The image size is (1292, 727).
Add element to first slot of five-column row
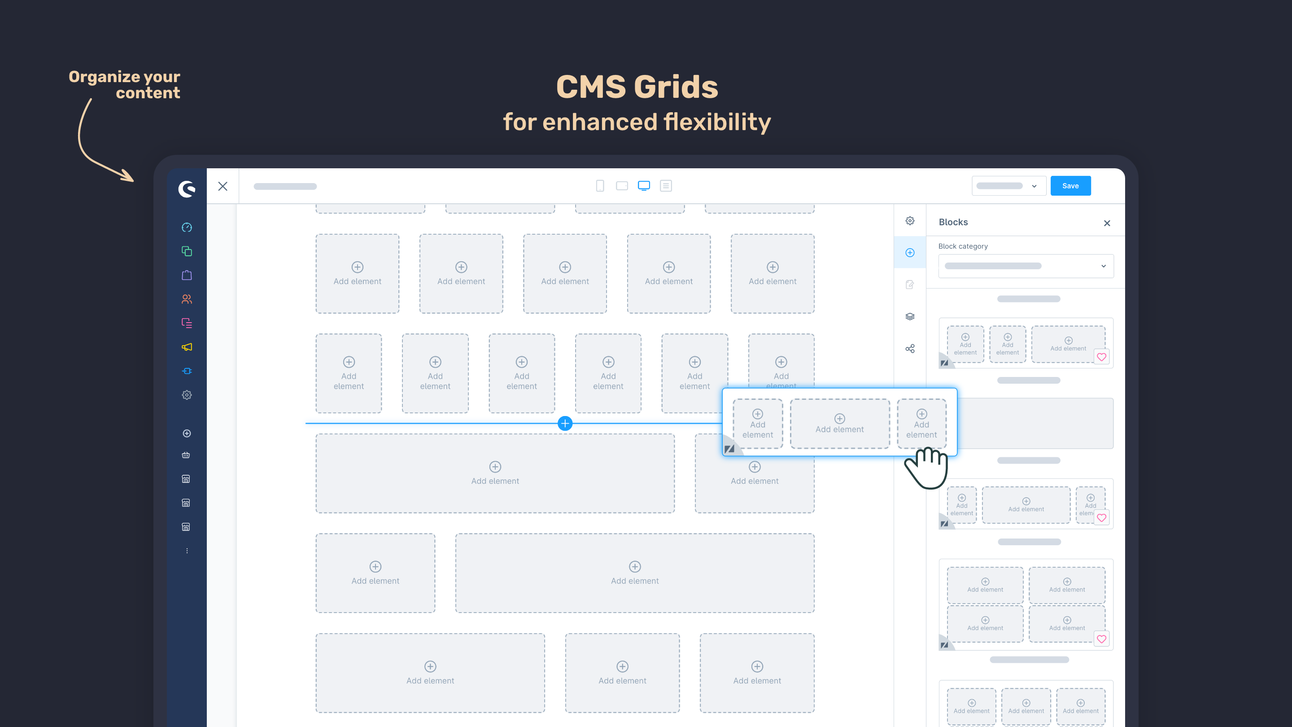point(357,274)
